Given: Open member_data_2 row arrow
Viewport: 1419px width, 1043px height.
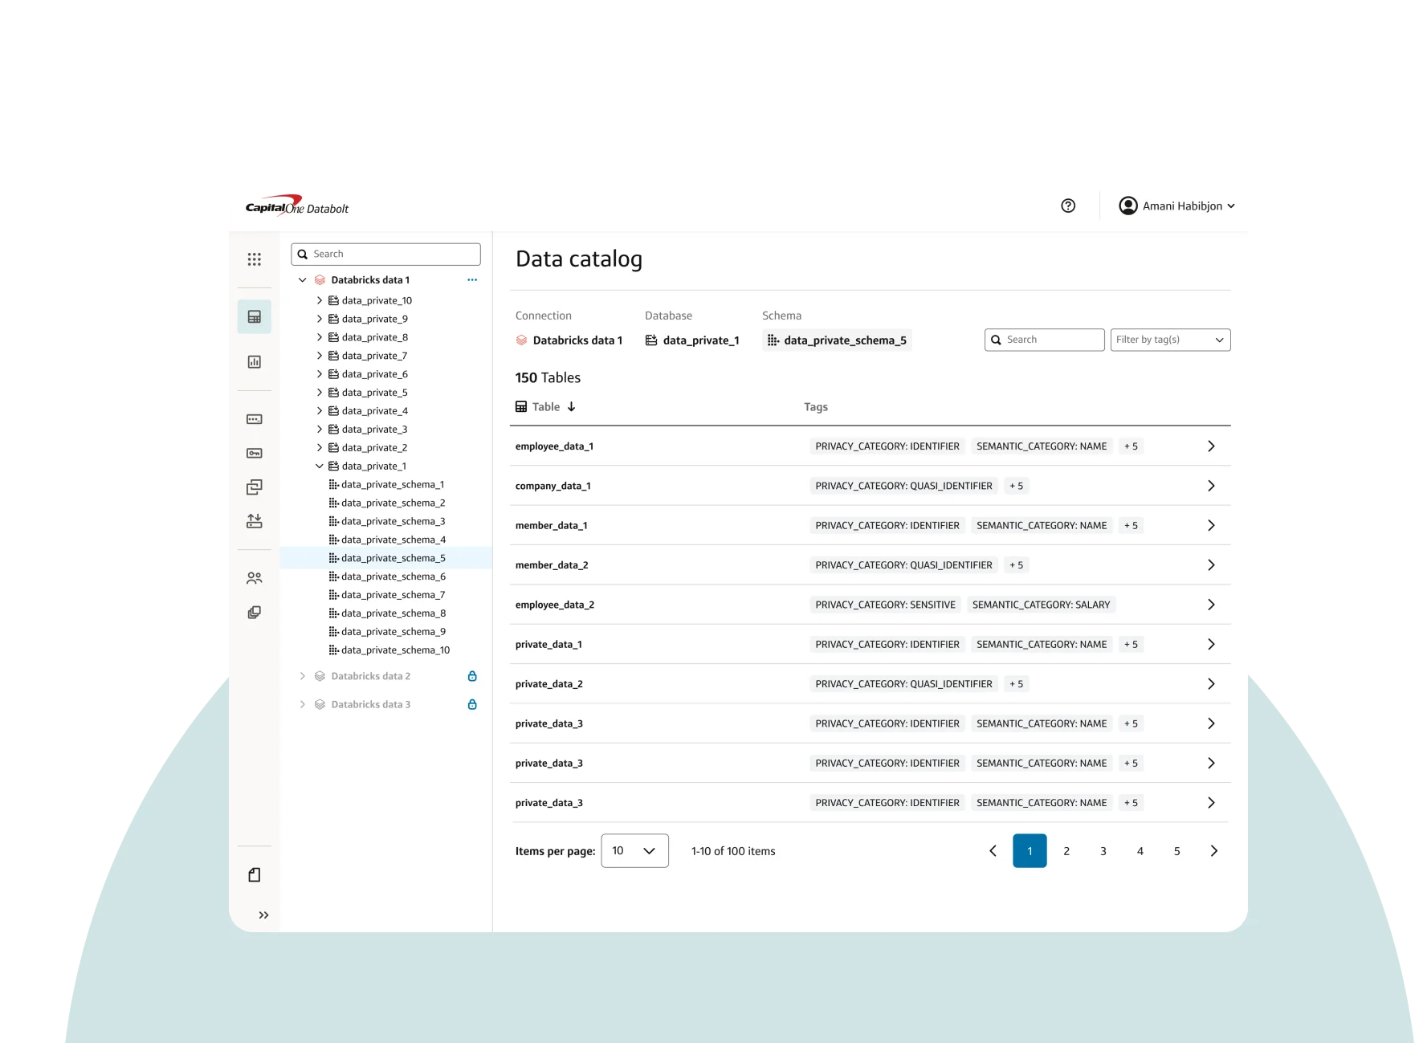Looking at the screenshot, I should click(x=1211, y=565).
